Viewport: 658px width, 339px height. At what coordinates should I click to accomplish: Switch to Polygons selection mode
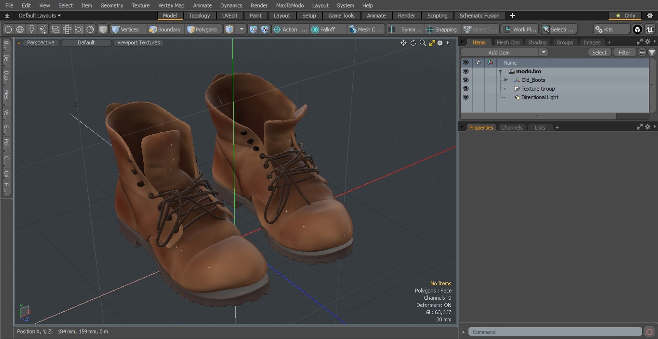coord(202,29)
